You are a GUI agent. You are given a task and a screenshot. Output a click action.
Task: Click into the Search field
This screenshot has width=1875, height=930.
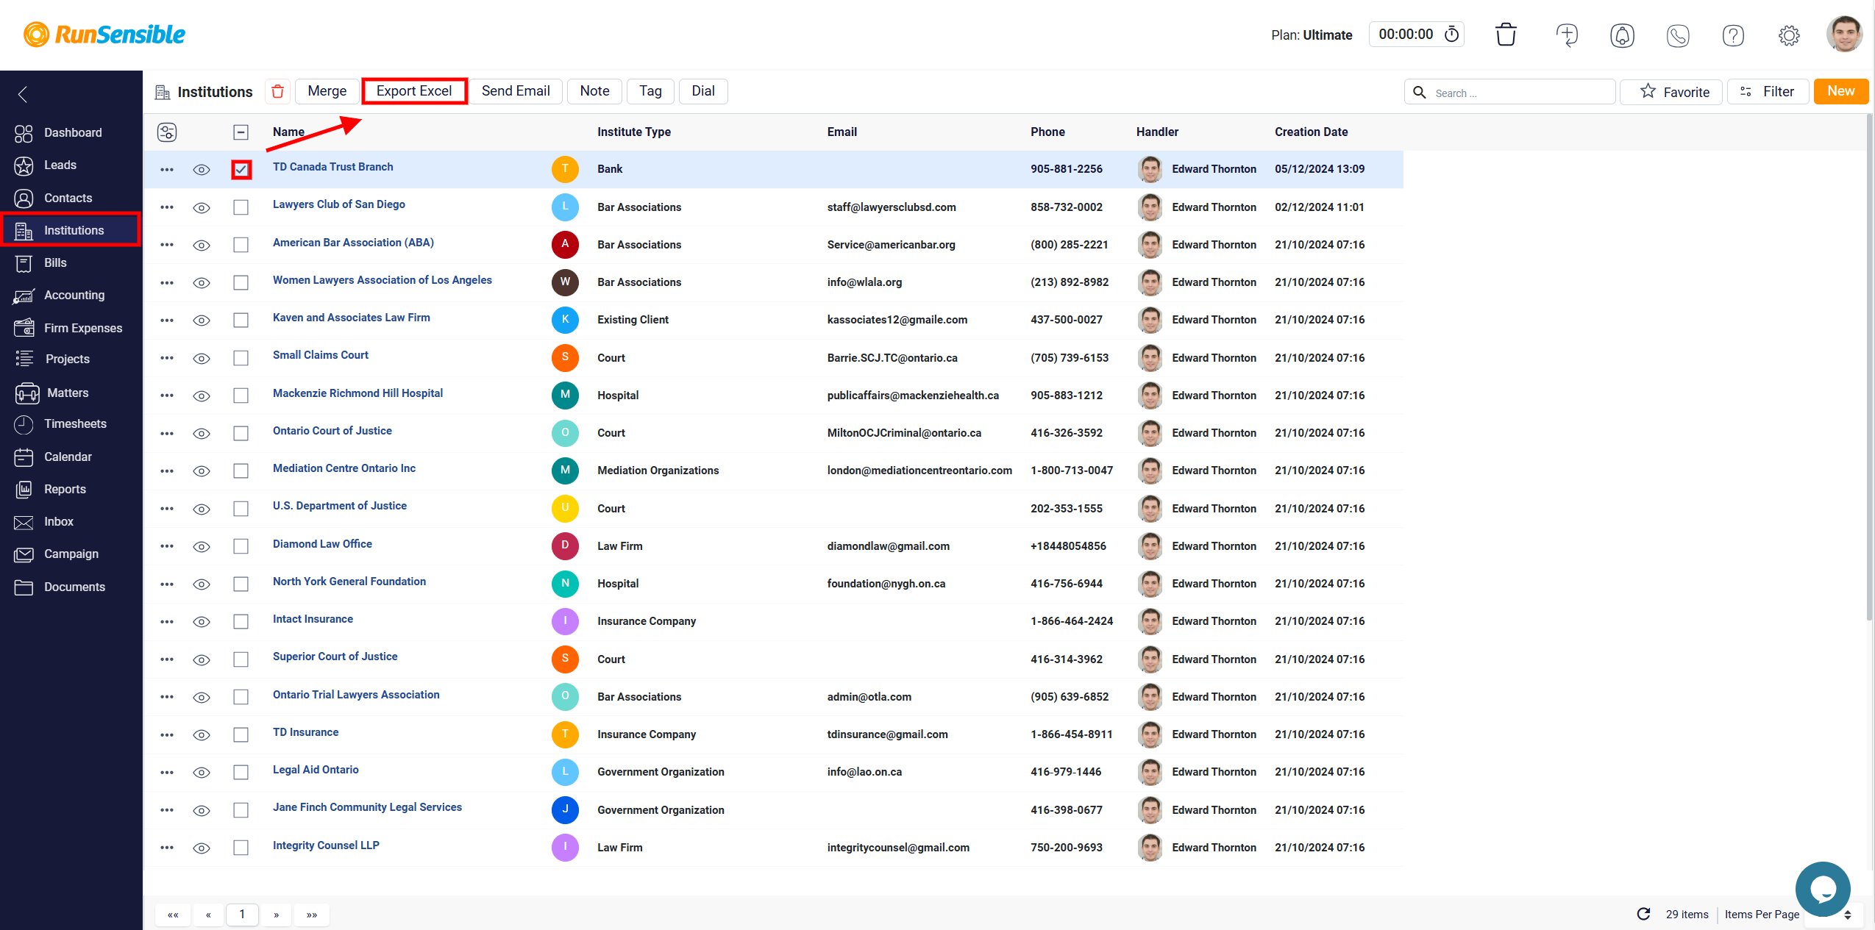(1509, 93)
